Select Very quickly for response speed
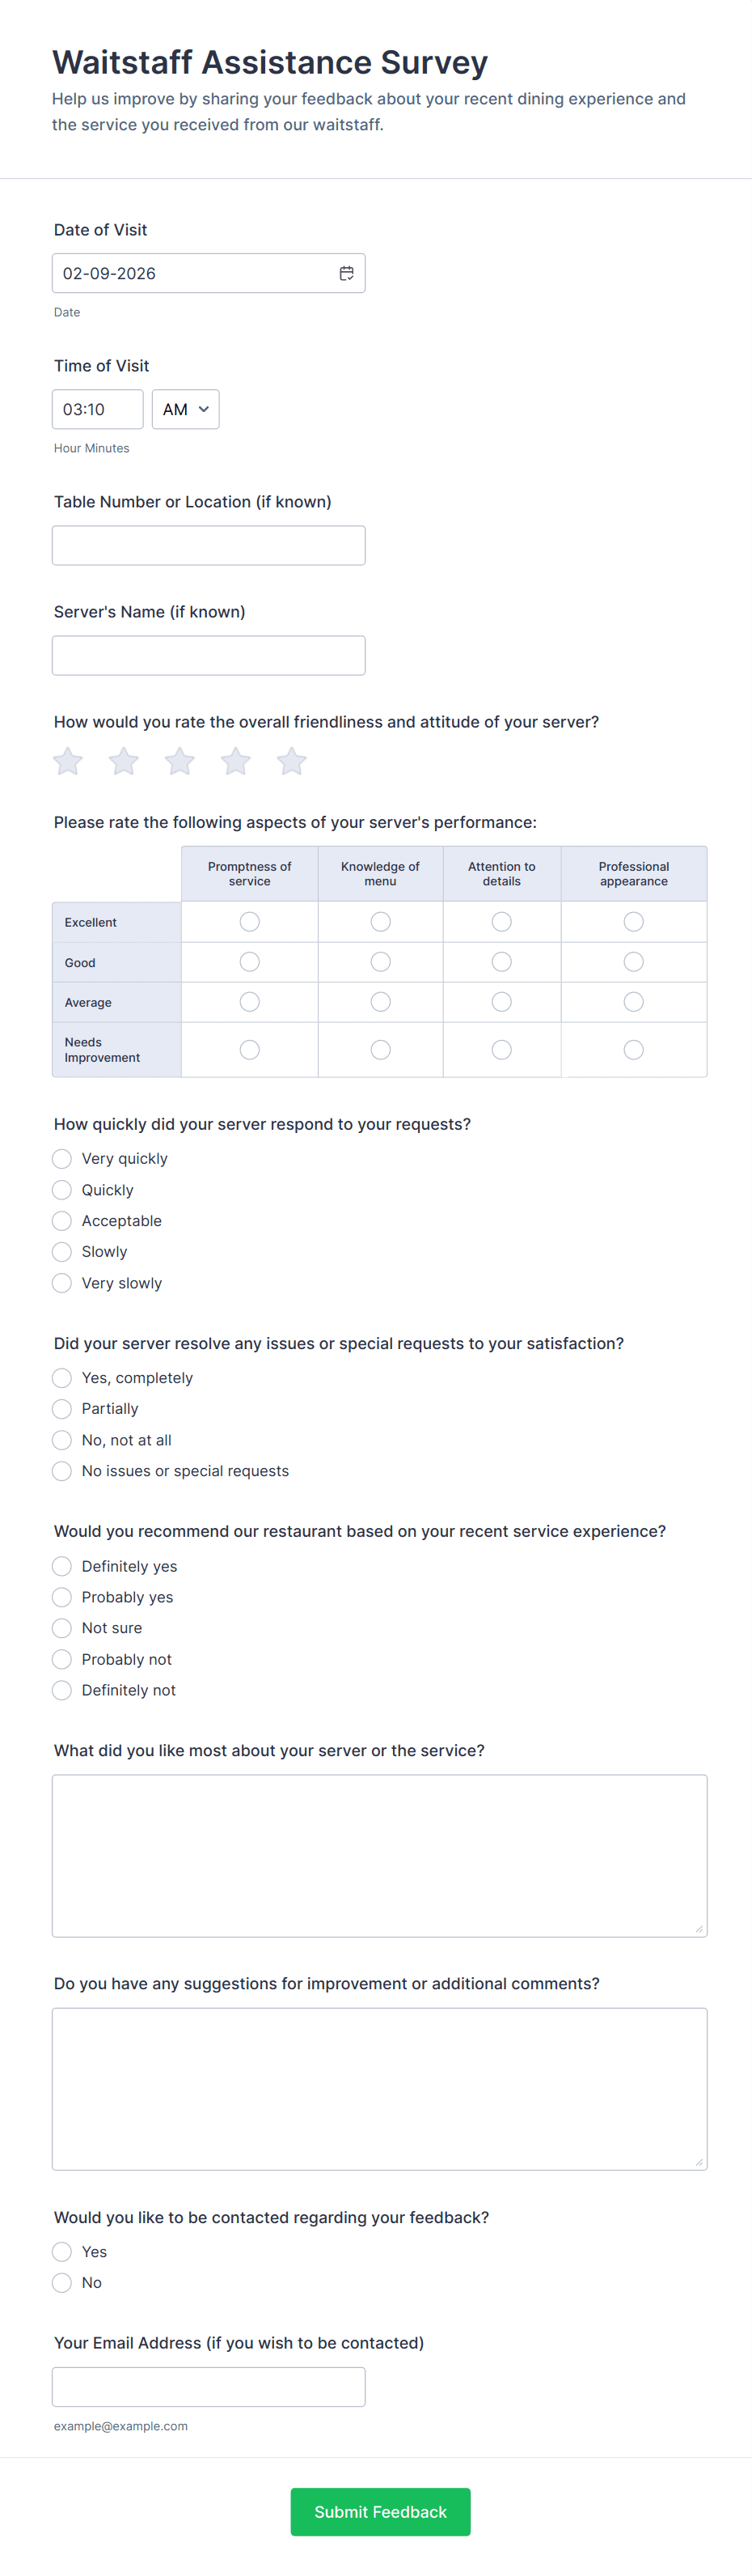 point(61,1158)
